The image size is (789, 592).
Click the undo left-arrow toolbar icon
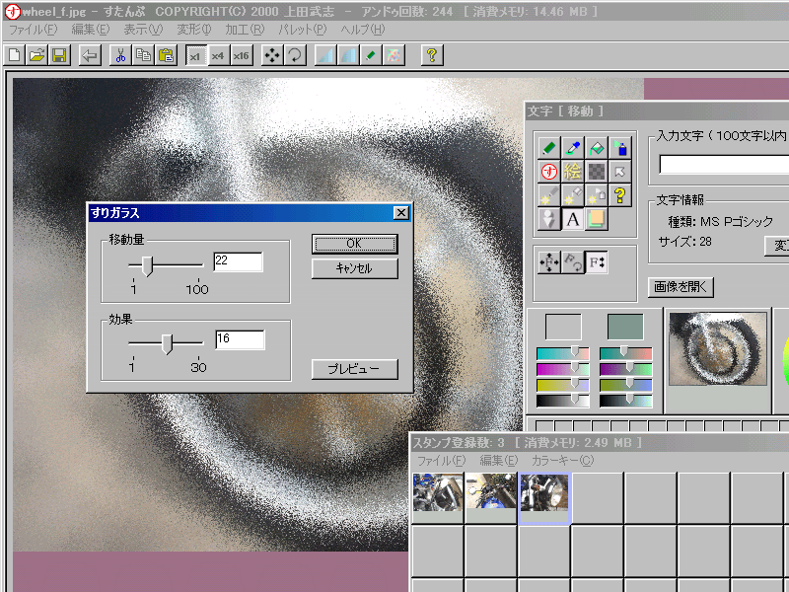click(x=90, y=55)
